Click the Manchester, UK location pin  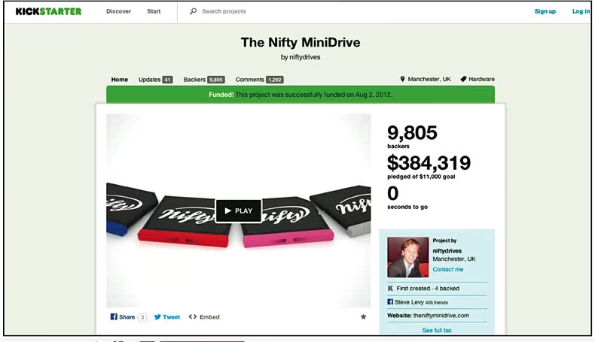[403, 79]
